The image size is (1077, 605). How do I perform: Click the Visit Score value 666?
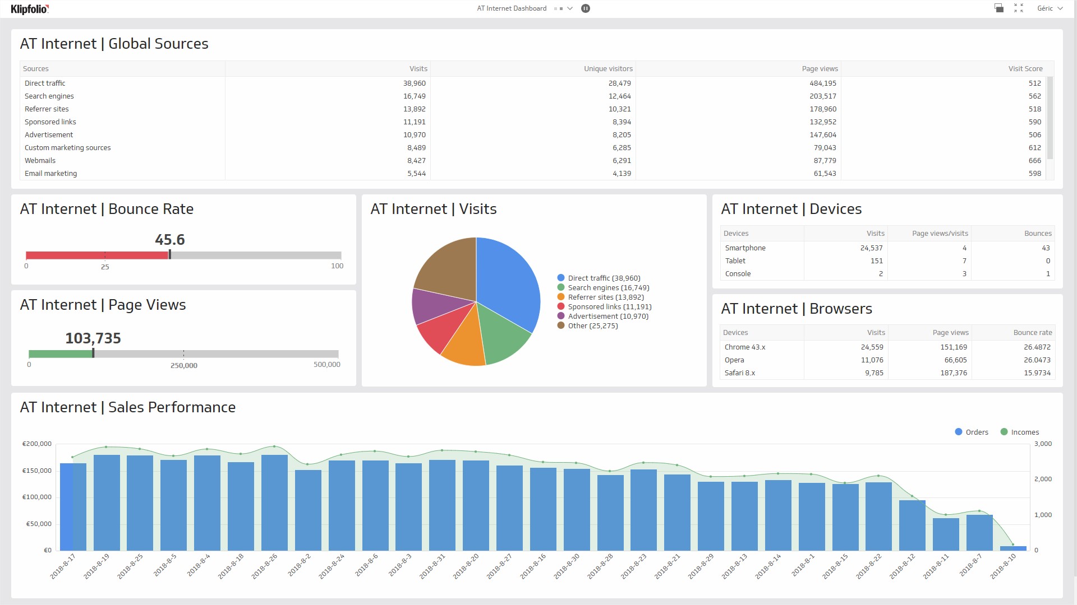pos(1035,161)
